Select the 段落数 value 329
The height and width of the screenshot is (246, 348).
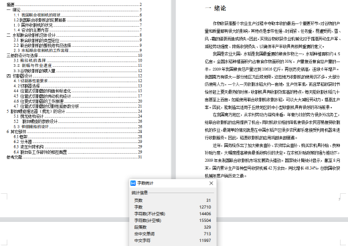207,227
